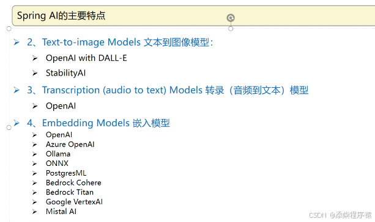Viewport: 375px width, 222px height.
Task: Click the 'PostgresML' list item
Action: tap(66, 173)
